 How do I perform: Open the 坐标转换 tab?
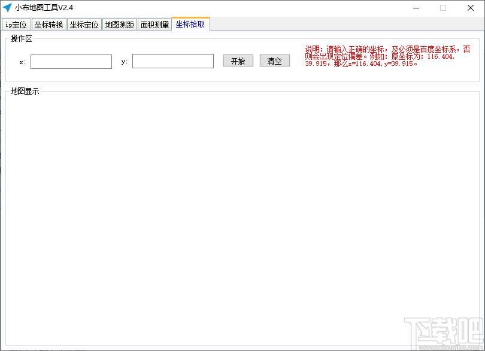coord(49,25)
